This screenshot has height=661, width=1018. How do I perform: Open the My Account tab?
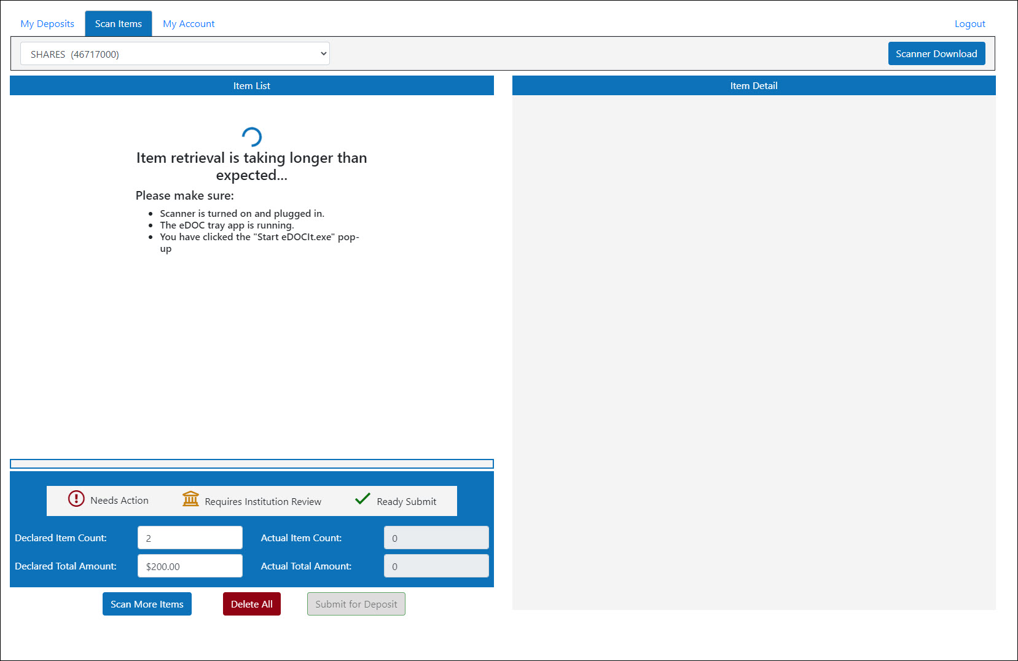coord(189,24)
